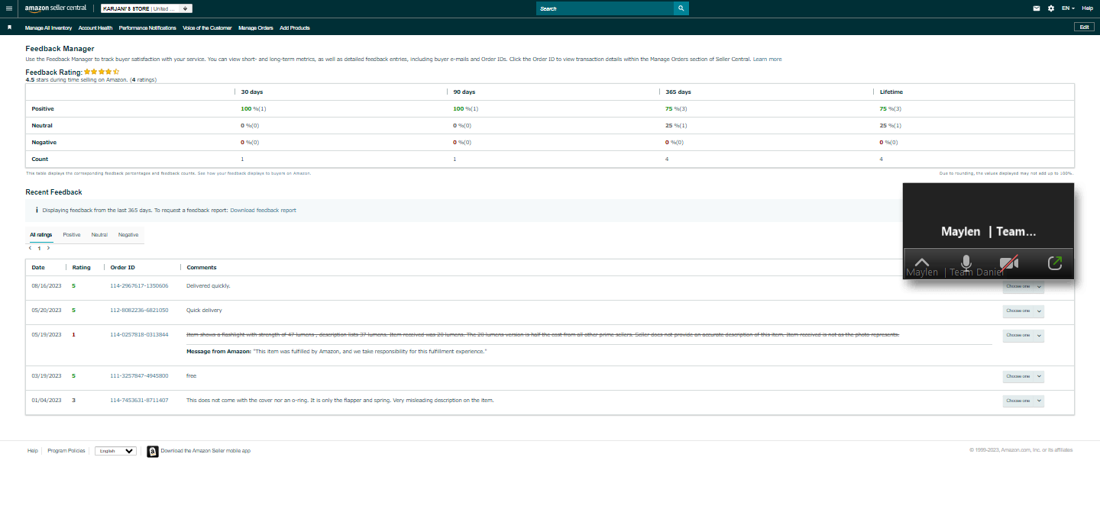
Task: Open Voice of the Customer menu item
Action: [207, 27]
